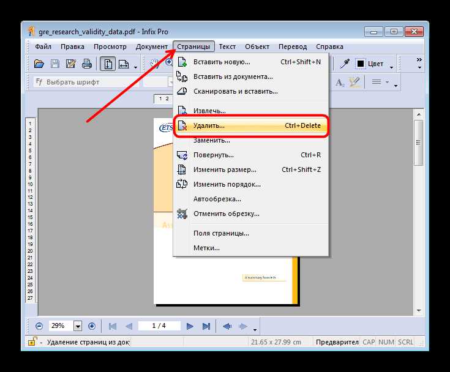Image resolution: width=450 pixels, height=372 pixels.
Task: Choose Поля страницы… entry
Action: (251, 233)
